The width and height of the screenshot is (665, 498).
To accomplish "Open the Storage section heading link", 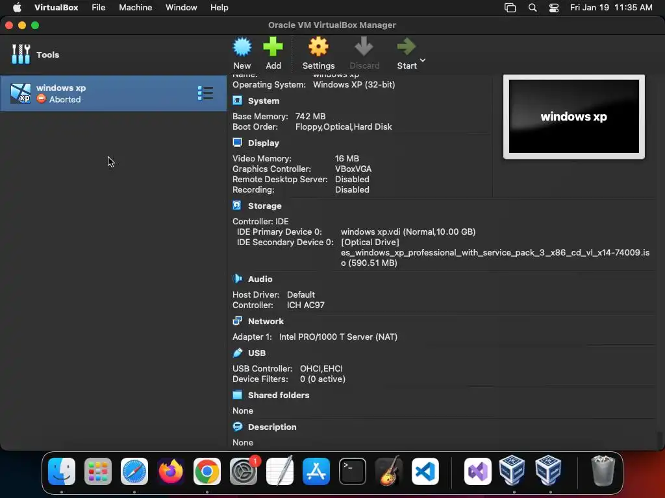I will [x=265, y=206].
